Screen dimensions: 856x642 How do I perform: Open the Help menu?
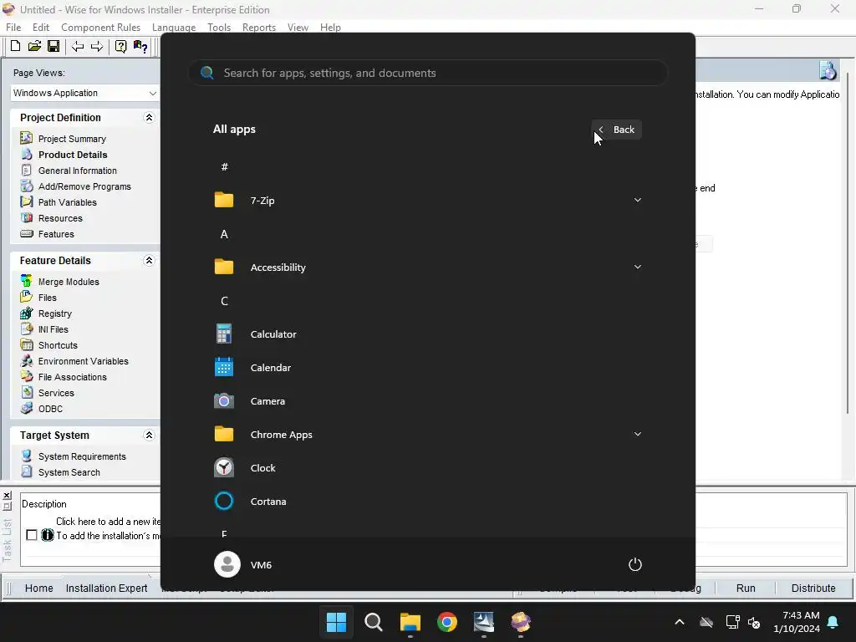tap(330, 28)
